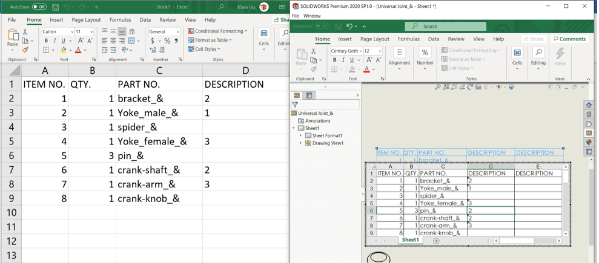Toggle Underline in Excel Book1 ribbon

pos(64,41)
